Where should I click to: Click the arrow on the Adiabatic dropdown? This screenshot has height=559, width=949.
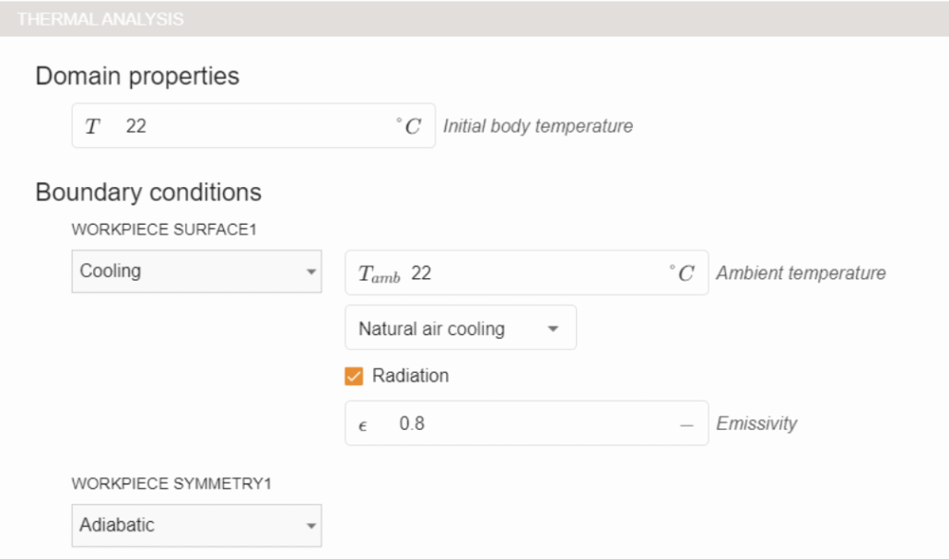click(310, 527)
